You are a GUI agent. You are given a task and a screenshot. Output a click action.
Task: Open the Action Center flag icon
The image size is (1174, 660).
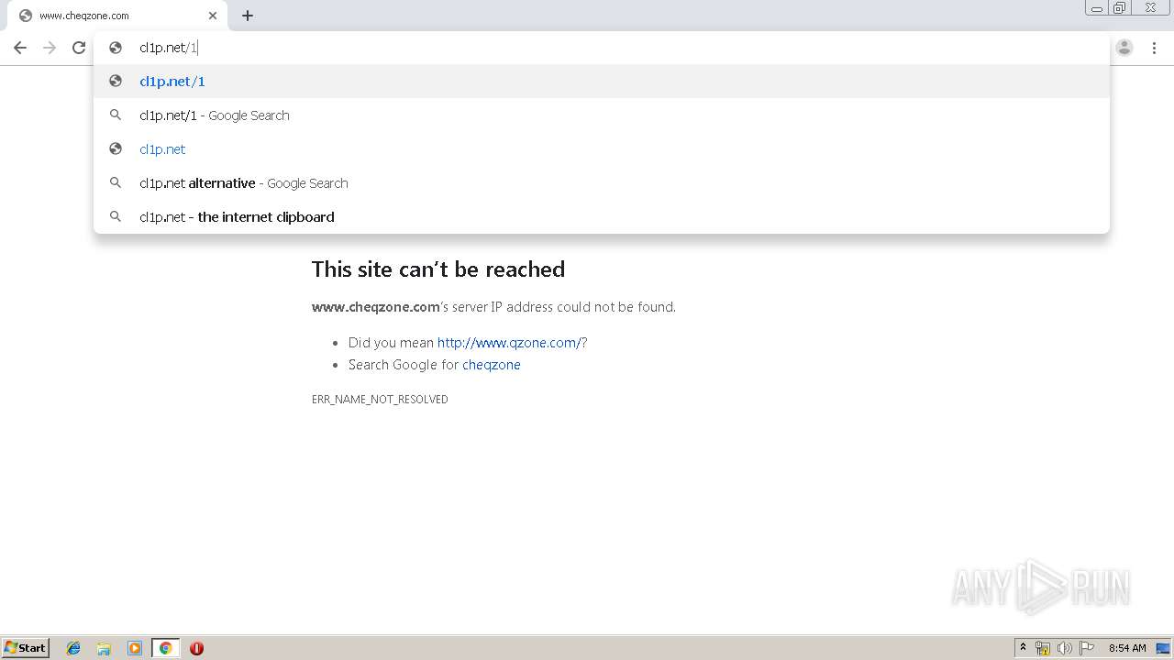pos(1087,648)
